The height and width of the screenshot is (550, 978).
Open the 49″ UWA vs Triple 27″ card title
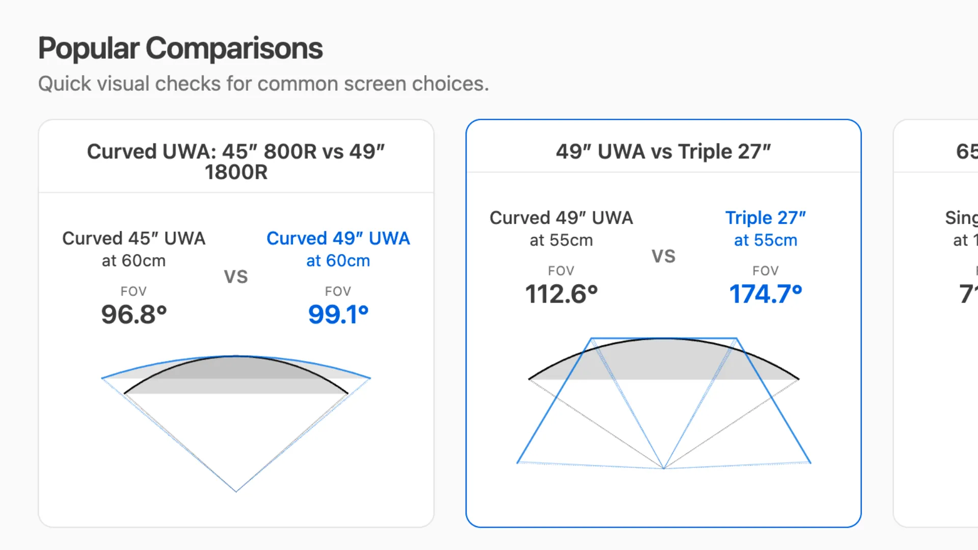click(663, 151)
